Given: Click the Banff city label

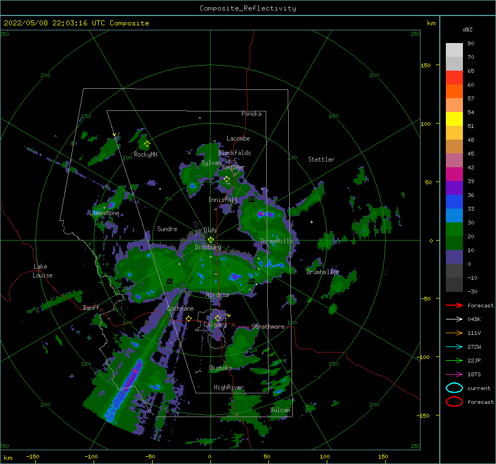Looking at the screenshot, I should [91, 307].
